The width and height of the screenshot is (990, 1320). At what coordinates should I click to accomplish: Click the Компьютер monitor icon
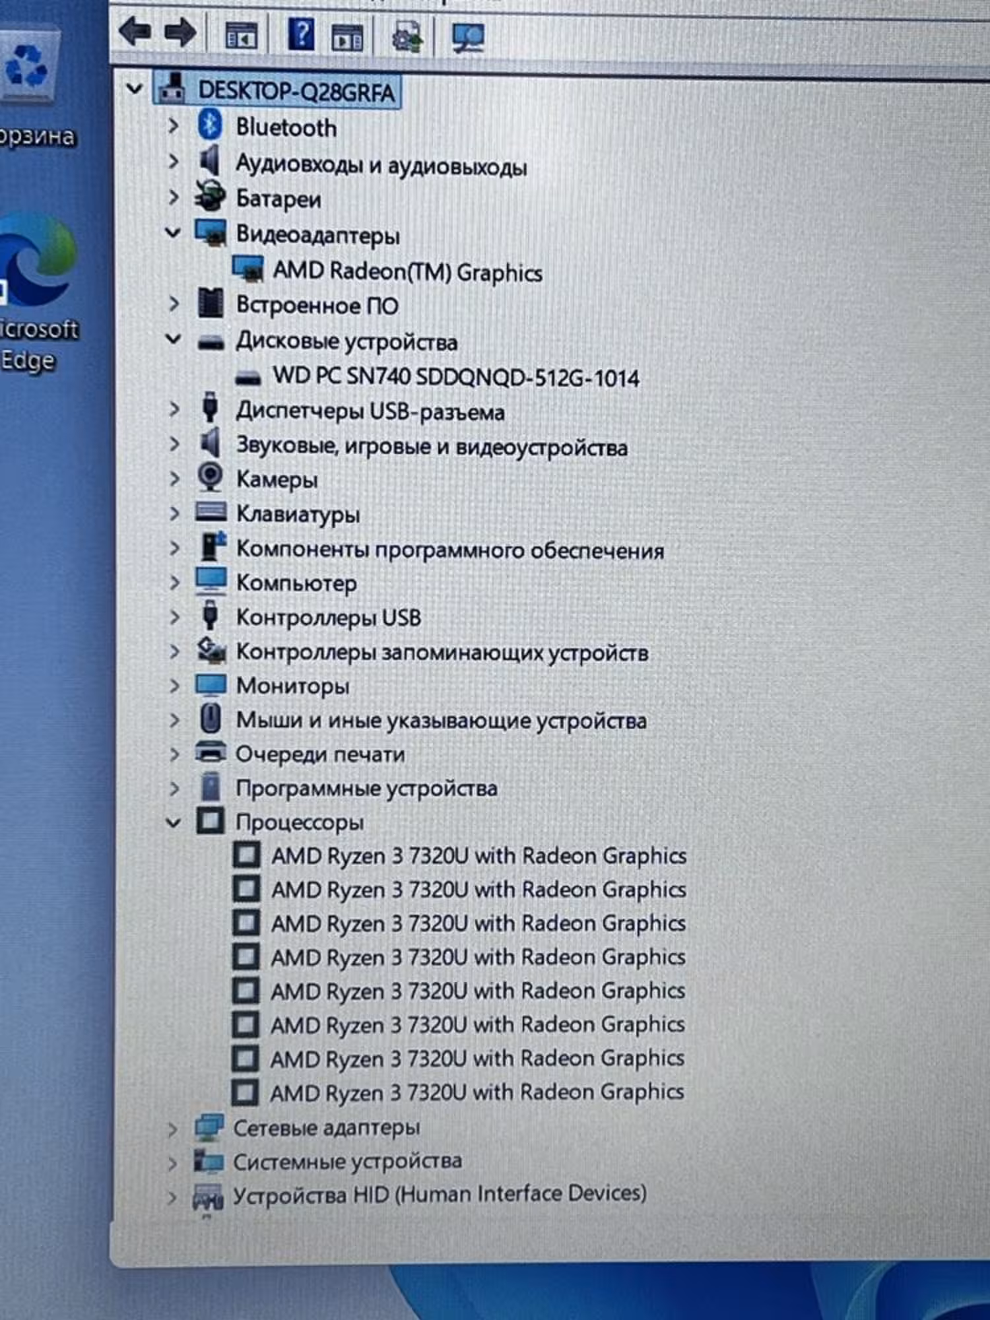tap(211, 581)
